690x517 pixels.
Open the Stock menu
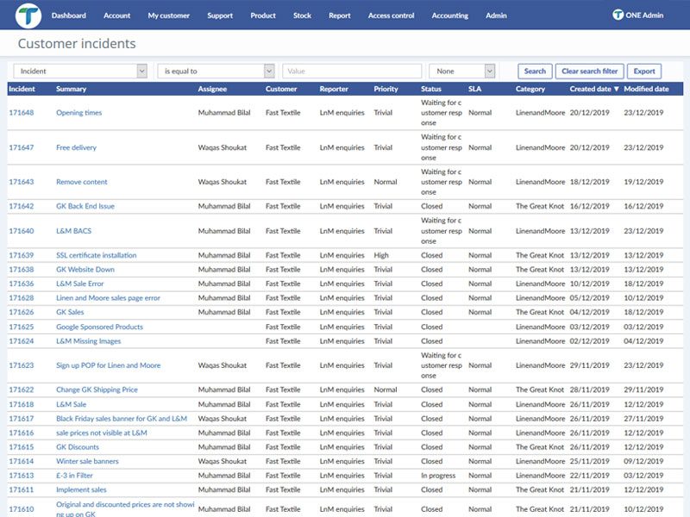[x=303, y=16]
